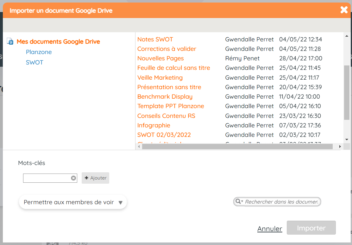Click the horizontal scrollbar right arrow

[x=340, y=147]
